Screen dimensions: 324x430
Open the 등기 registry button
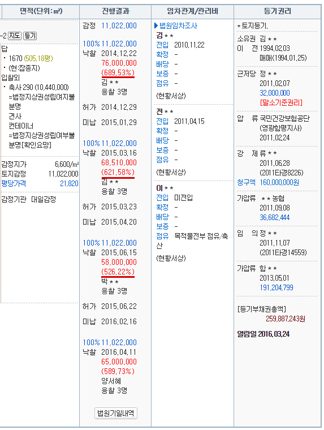(30, 36)
